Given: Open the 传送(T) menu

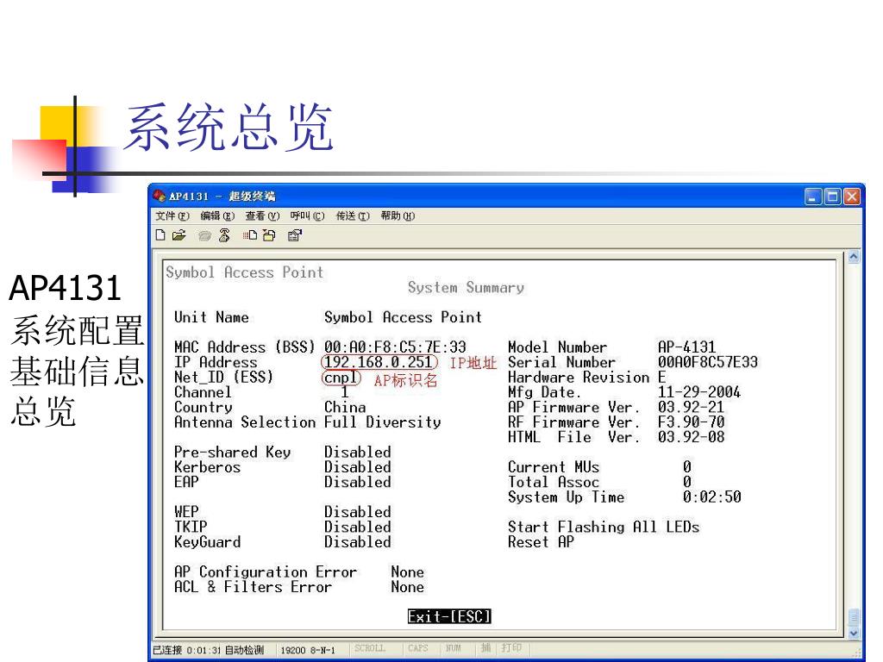Looking at the screenshot, I should pyautogui.click(x=353, y=216).
